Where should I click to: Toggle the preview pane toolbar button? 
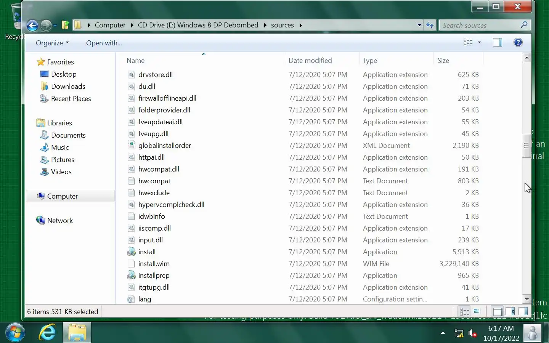[498, 42]
